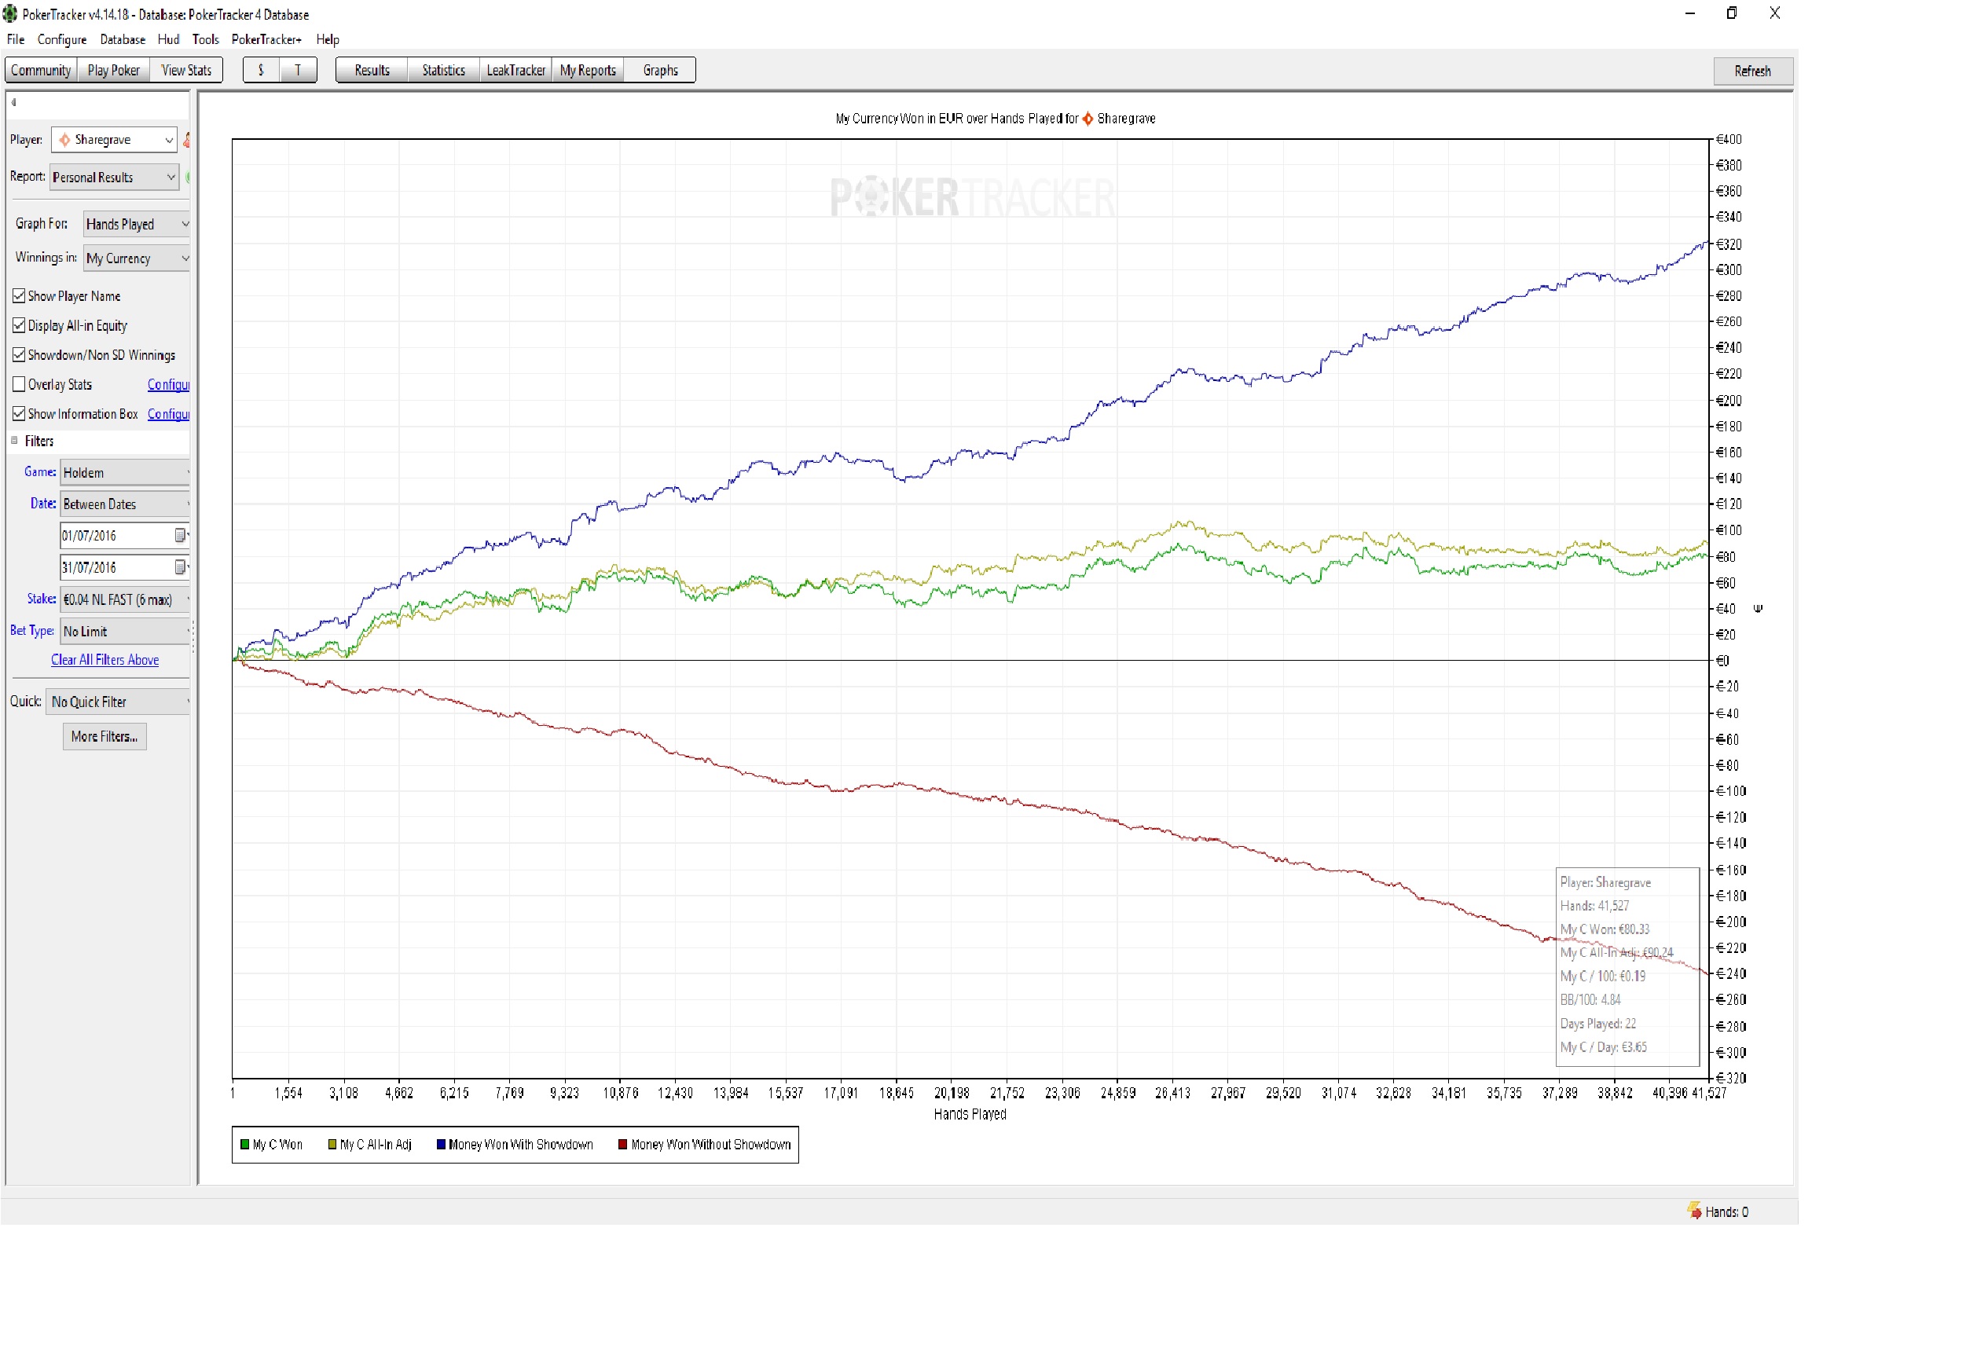Switch to the View Stats tab
This screenshot has width=1977, height=1345.
click(186, 70)
